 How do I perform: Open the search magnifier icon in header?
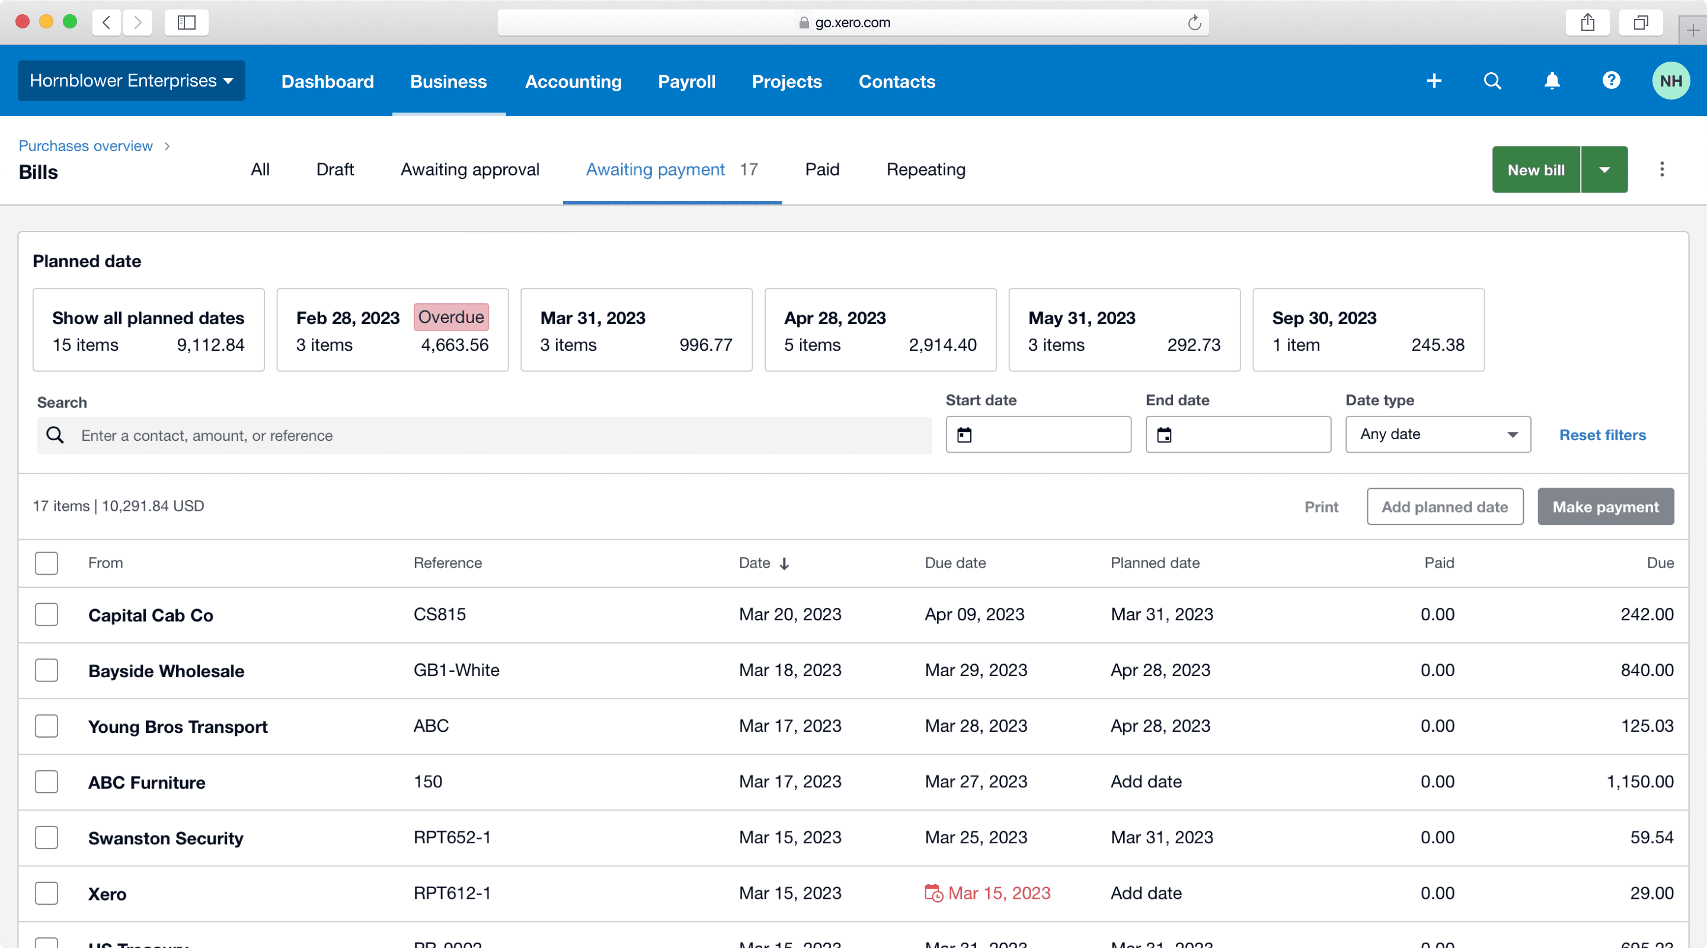tap(1492, 81)
